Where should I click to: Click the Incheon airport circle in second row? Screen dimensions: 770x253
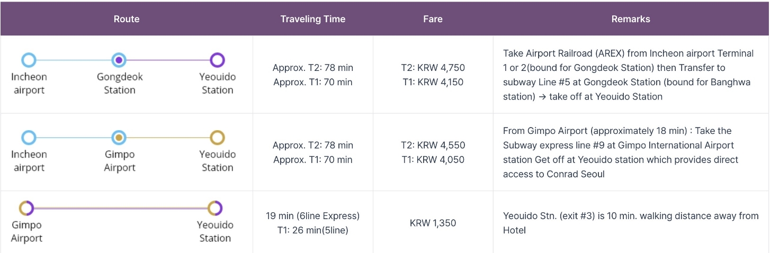pos(29,138)
